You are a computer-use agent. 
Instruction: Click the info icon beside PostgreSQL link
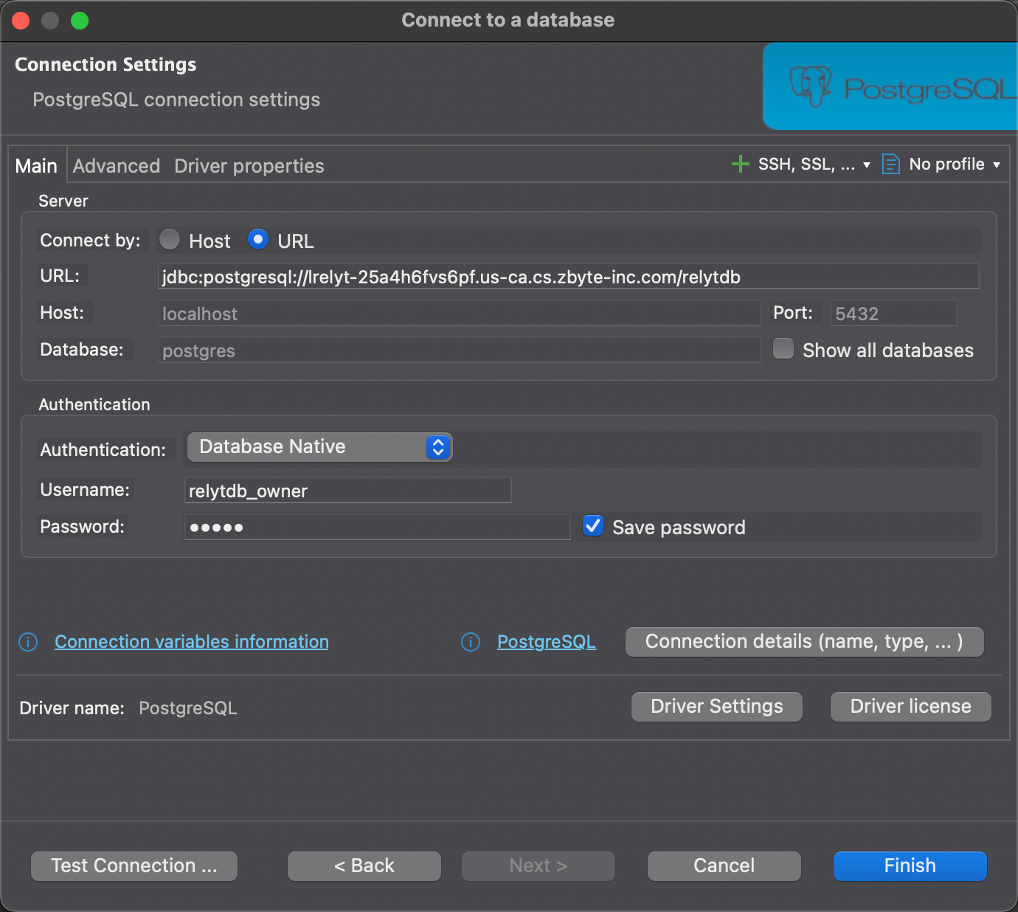(471, 642)
